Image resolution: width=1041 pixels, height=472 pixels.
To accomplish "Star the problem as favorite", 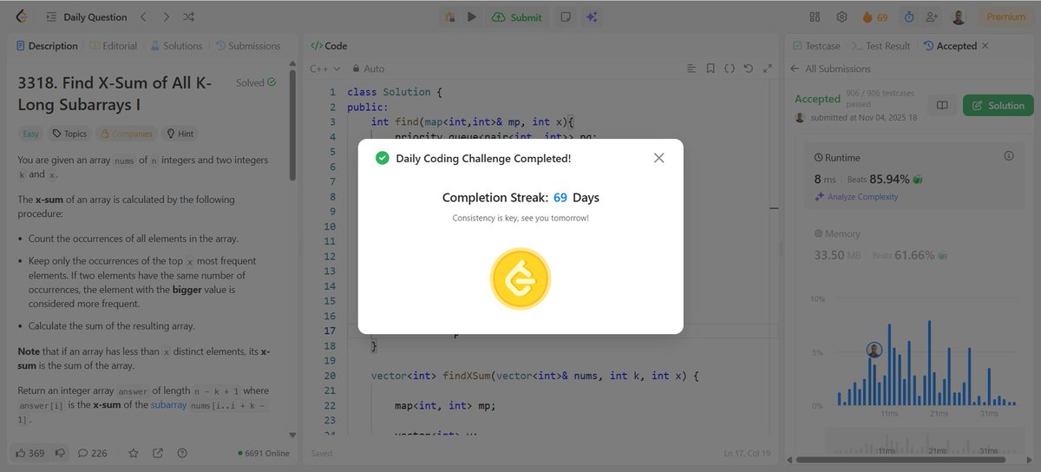I will point(134,453).
